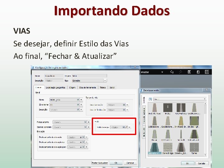Screen dimensions: 224x168
Task: Click expression icon in Data de criação field
Action: tap(124, 105)
